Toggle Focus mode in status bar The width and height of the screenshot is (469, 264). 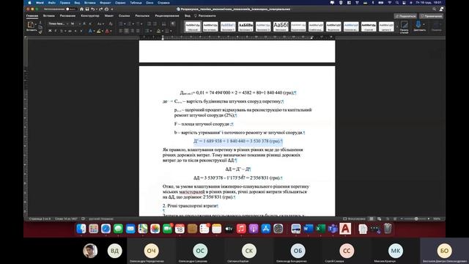pyautogui.click(x=354, y=219)
